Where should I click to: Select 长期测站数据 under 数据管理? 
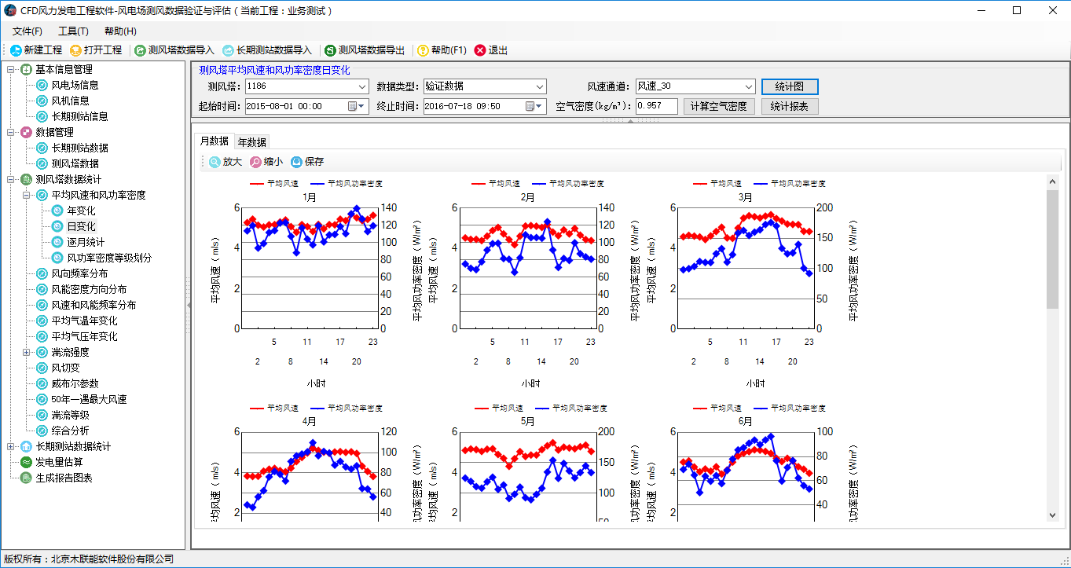pos(79,148)
